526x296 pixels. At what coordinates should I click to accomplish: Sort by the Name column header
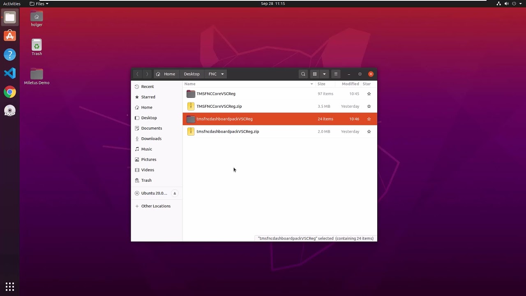point(249,84)
